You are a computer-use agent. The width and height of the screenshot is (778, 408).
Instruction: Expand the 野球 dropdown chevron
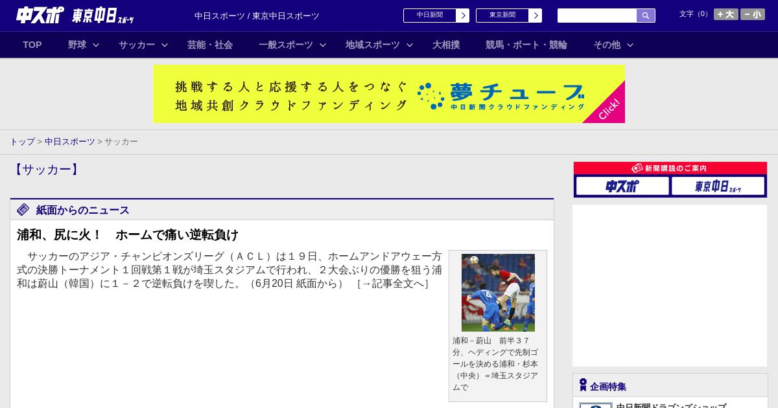tap(96, 45)
